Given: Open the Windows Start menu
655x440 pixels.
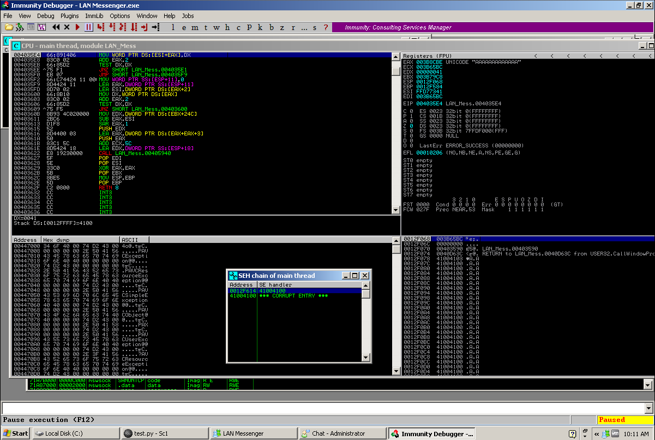Looking at the screenshot, I should (15, 433).
